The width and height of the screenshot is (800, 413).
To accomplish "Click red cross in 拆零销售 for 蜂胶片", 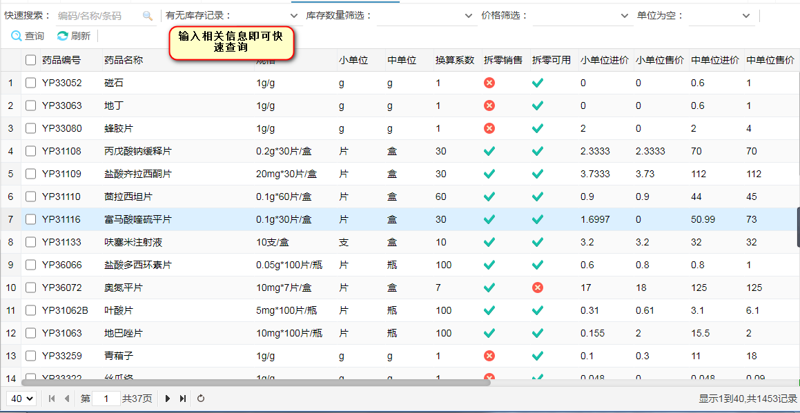I will [489, 128].
